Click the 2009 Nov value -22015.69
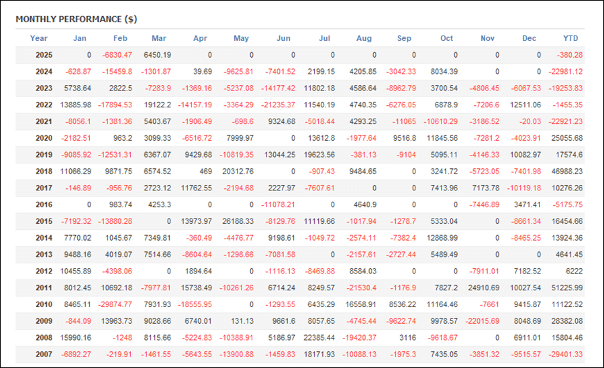 click(x=483, y=321)
